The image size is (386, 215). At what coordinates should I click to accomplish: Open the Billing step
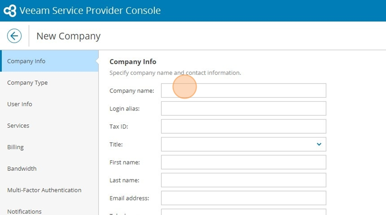pos(49,147)
